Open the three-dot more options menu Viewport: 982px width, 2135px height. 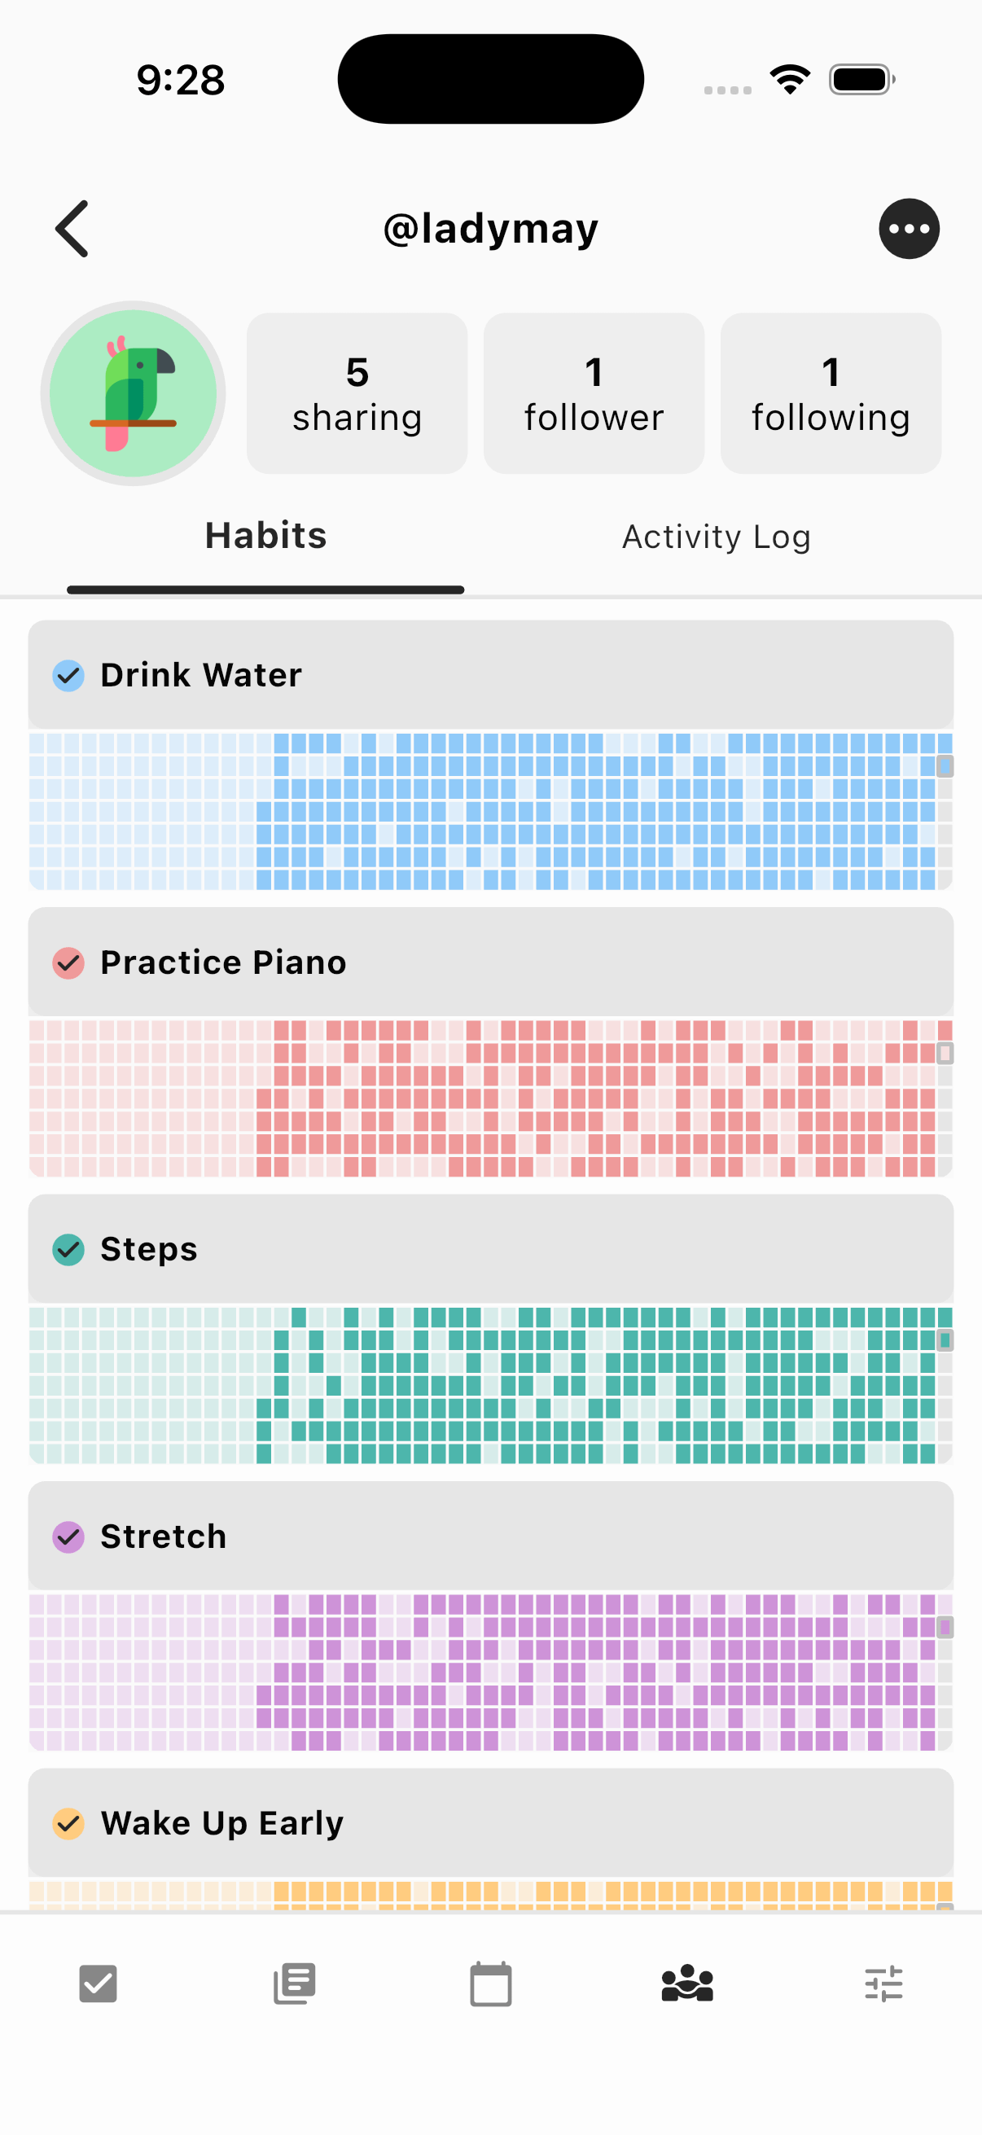pyautogui.click(x=908, y=229)
